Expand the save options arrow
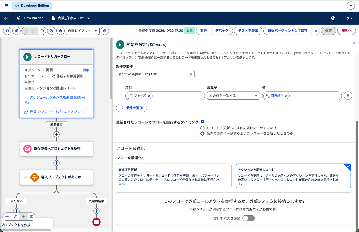This screenshot has height=232, width=359. click(316, 31)
